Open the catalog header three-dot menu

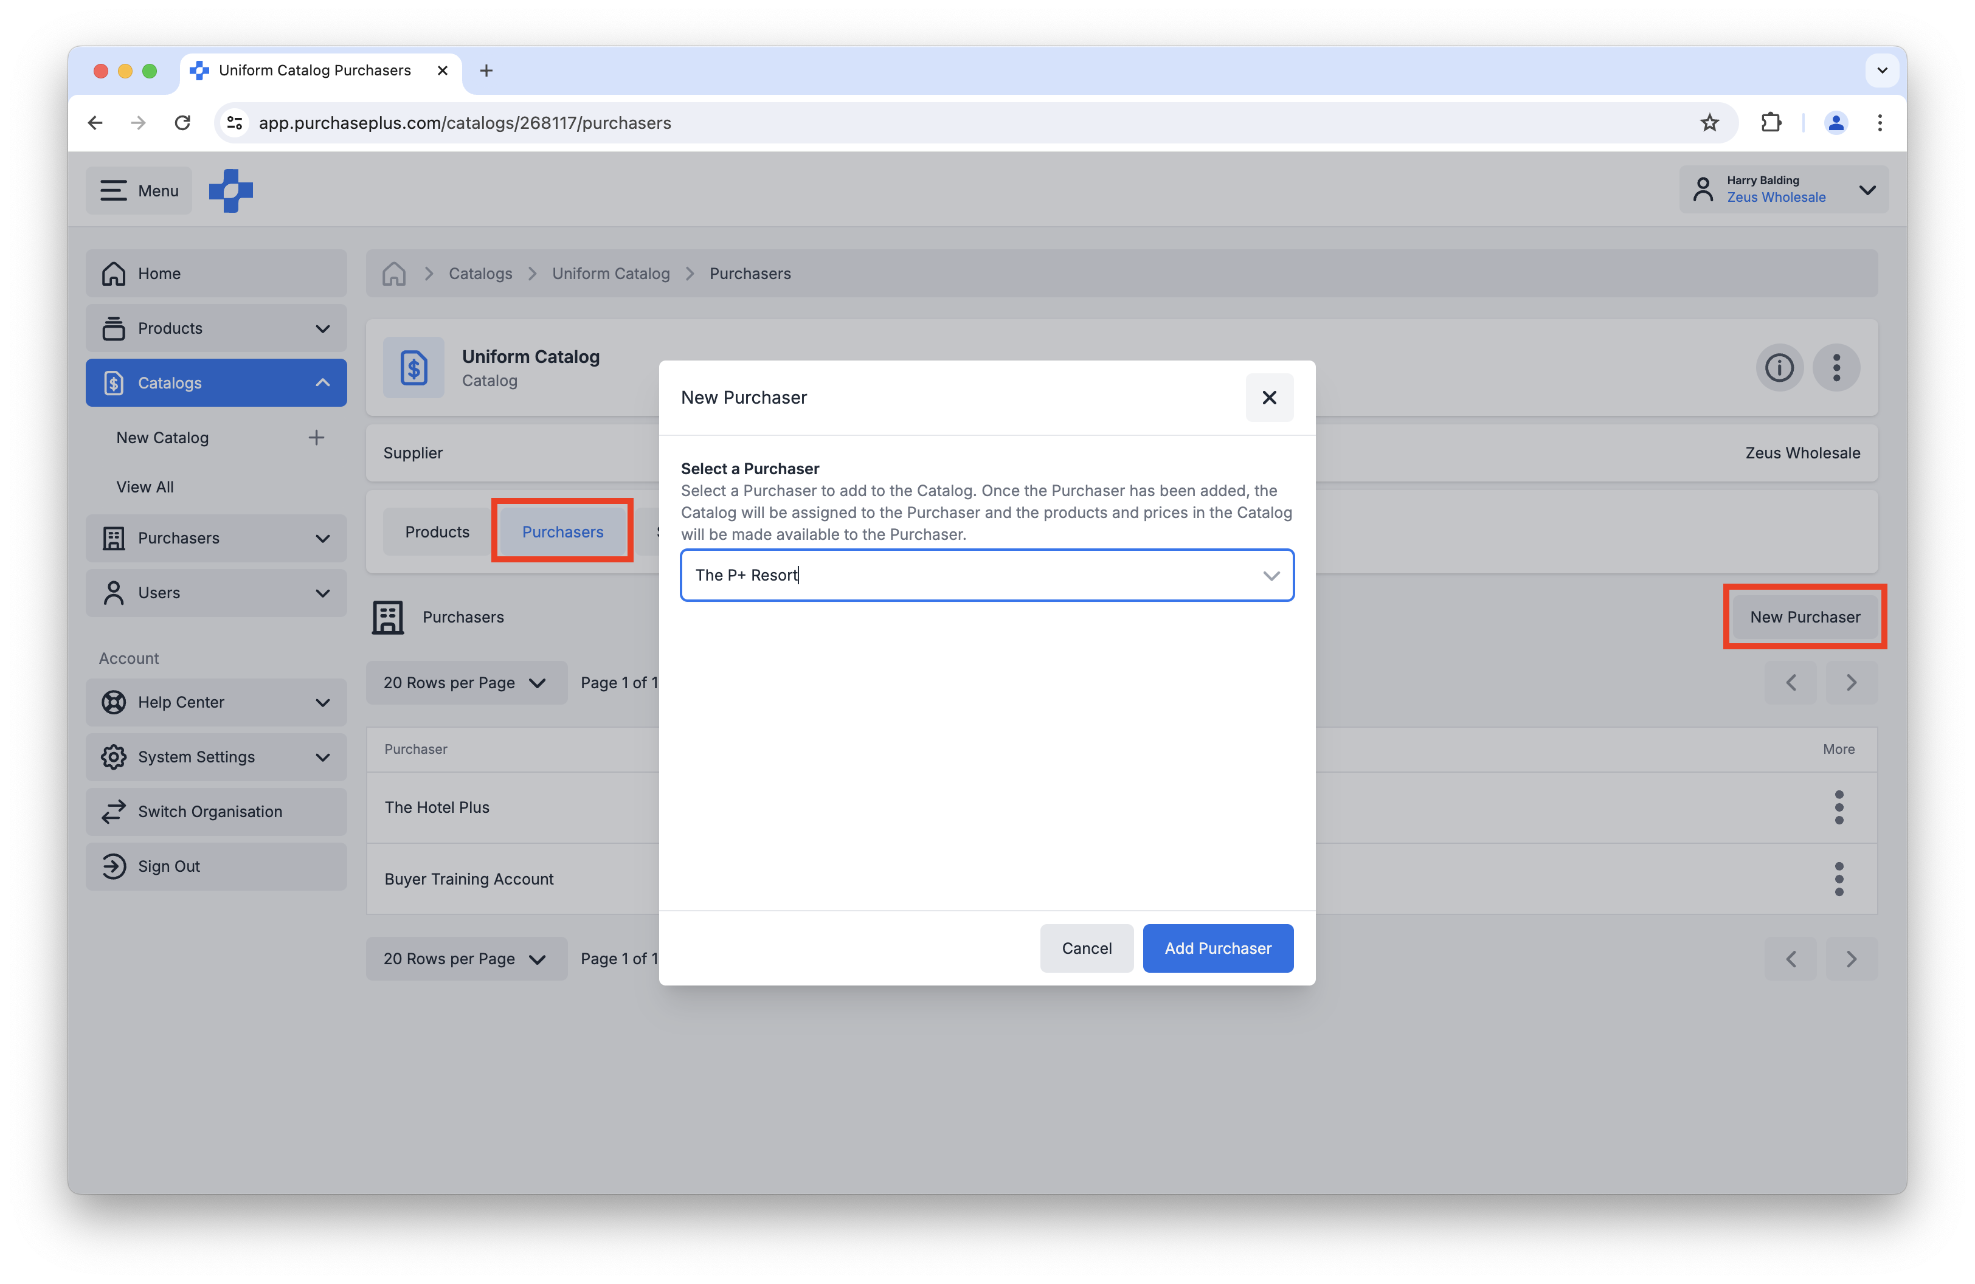(x=1836, y=367)
